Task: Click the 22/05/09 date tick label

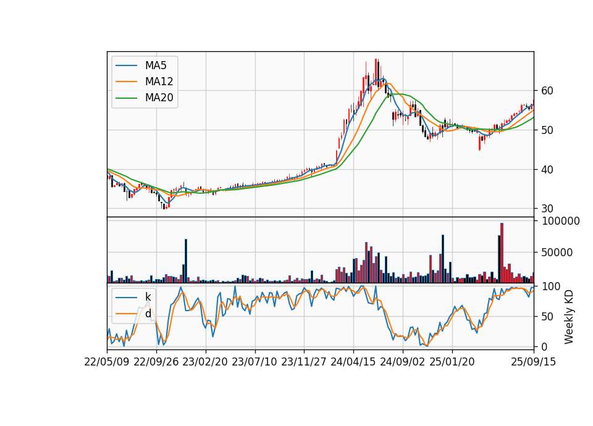Action: click(x=107, y=362)
